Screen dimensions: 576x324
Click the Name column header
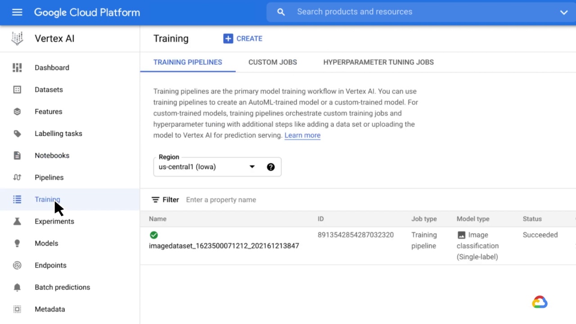coord(157,219)
